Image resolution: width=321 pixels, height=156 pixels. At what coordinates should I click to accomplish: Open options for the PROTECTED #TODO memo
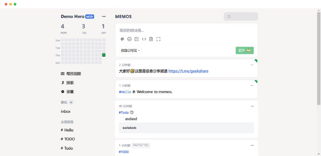tap(252, 145)
